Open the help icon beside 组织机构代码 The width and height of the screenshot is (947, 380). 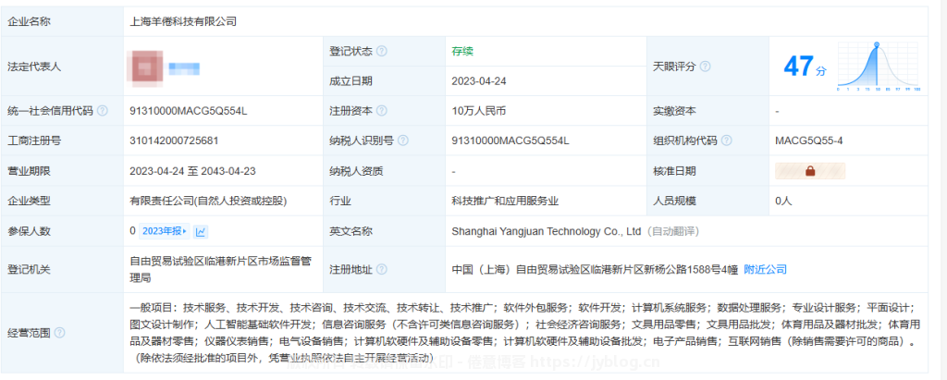(x=726, y=141)
